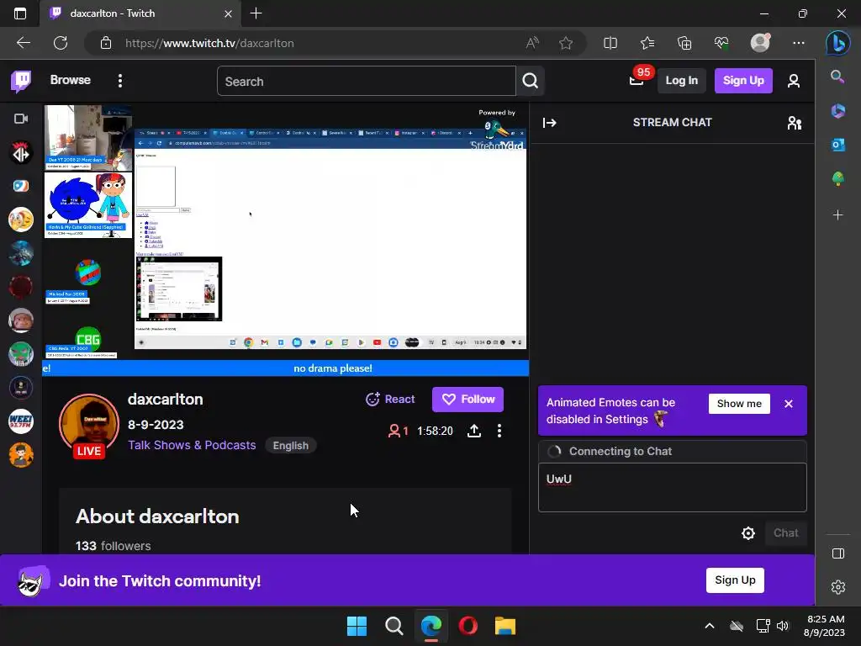The height and width of the screenshot is (646, 861).
Task: Open Opera browser from taskbar
Action: 467,626
